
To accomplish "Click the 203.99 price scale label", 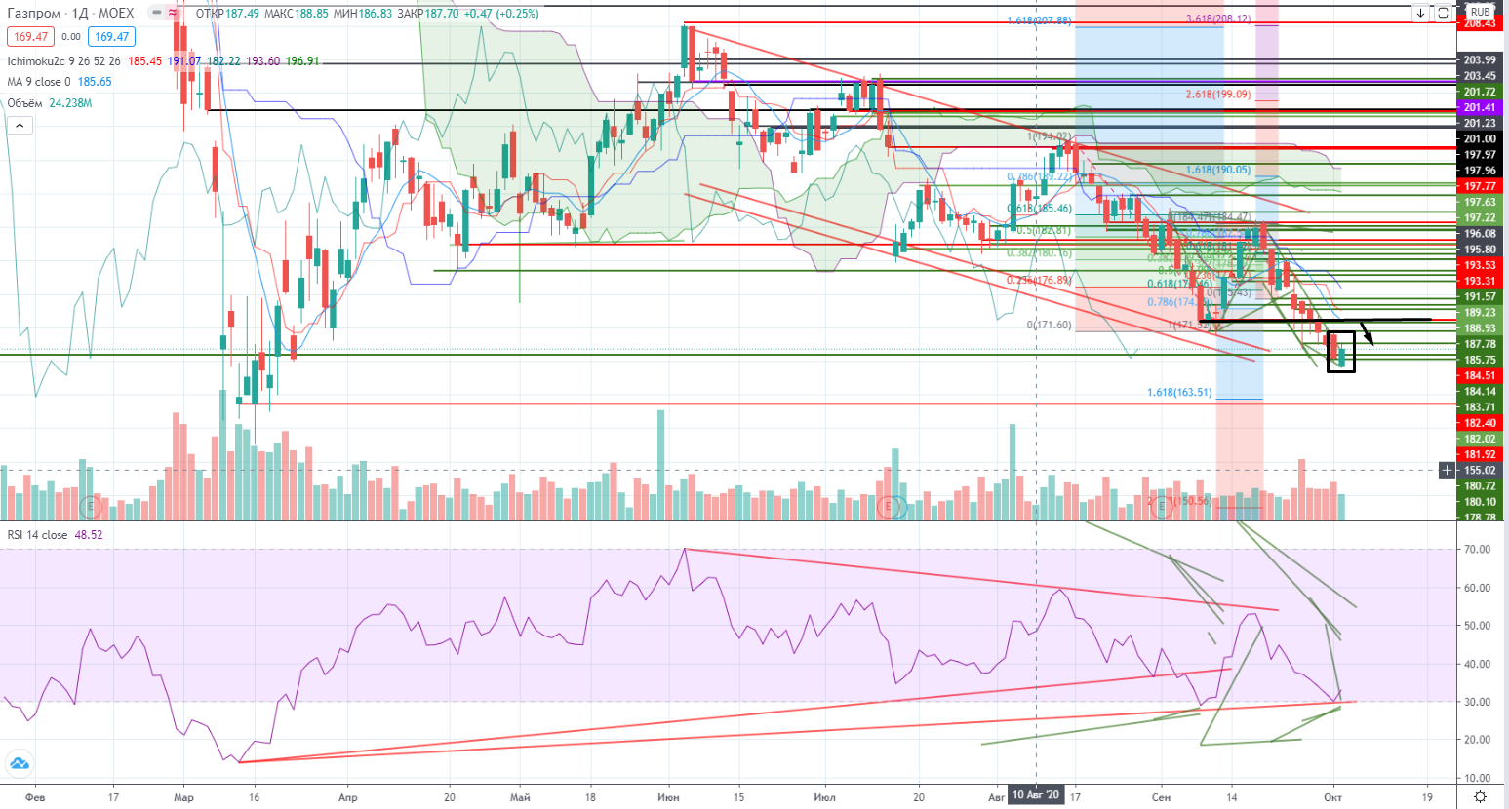I will 1480,60.
